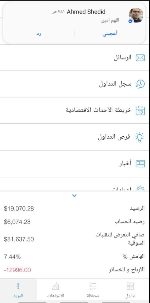The height and width of the screenshot is (303, 150).
Task: Click the partially hidden settings gear icon
Action: (140, 188)
